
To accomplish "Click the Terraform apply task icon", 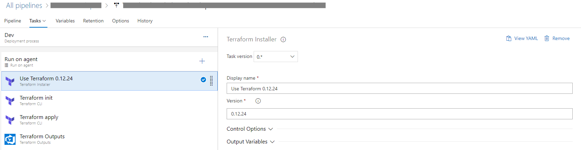I will point(10,120).
